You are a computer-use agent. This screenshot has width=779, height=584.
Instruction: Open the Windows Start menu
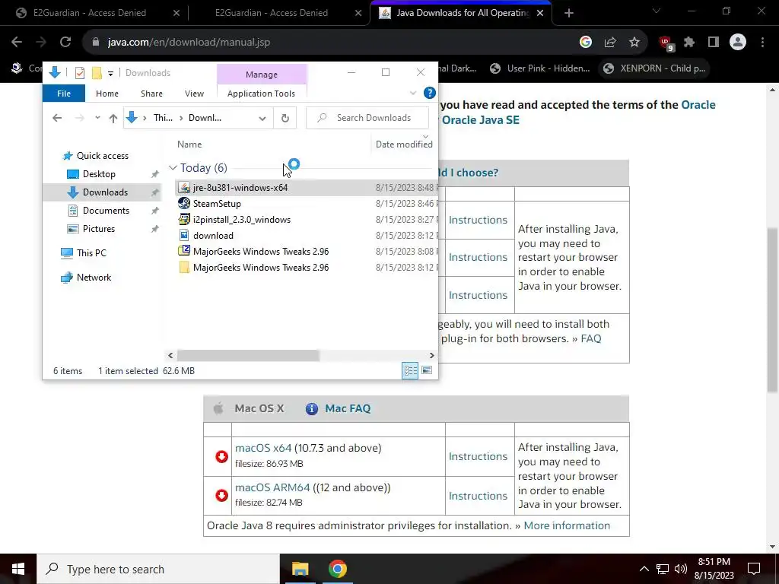pyautogui.click(x=18, y=569)
